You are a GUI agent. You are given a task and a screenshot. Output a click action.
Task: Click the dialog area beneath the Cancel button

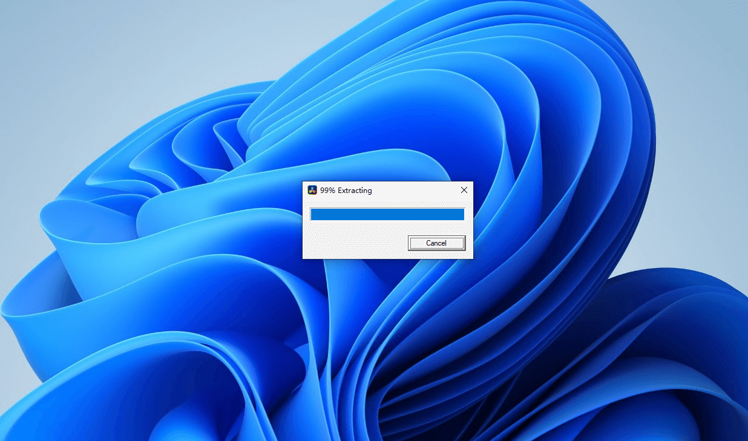coord(436,255)
